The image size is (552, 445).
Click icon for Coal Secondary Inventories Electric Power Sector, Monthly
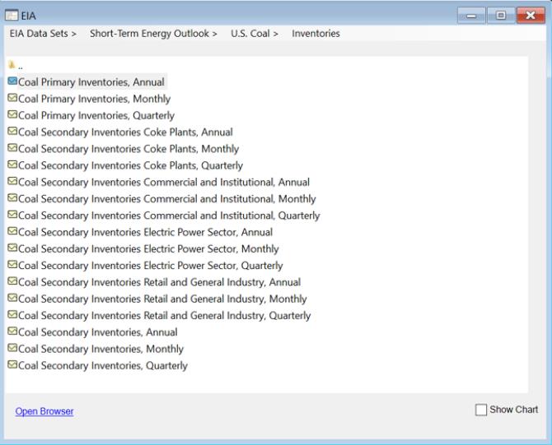coord(12,248)
